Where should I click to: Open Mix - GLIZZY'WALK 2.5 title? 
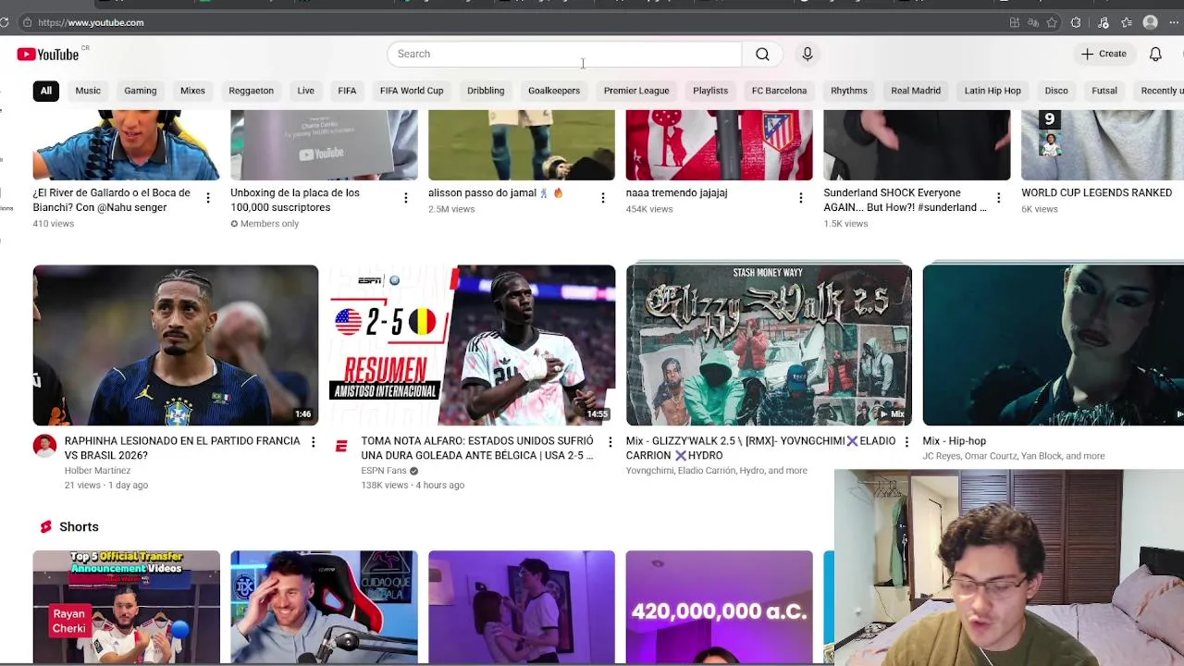pos(760,449)
